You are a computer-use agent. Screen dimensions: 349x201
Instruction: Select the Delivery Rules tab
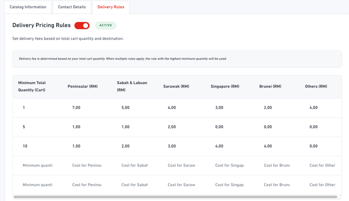111,7
